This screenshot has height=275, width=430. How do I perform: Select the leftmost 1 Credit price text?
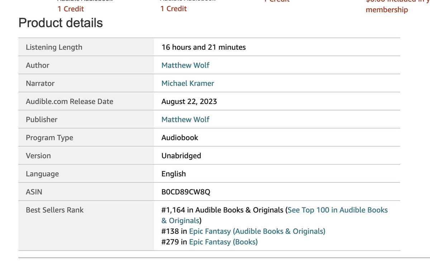[x=71, y=9]
